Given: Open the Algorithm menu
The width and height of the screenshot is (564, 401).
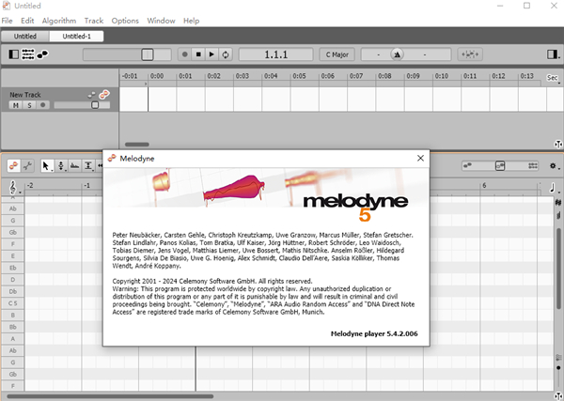Looking at the screenshot, I should click(x=59, y=20).
